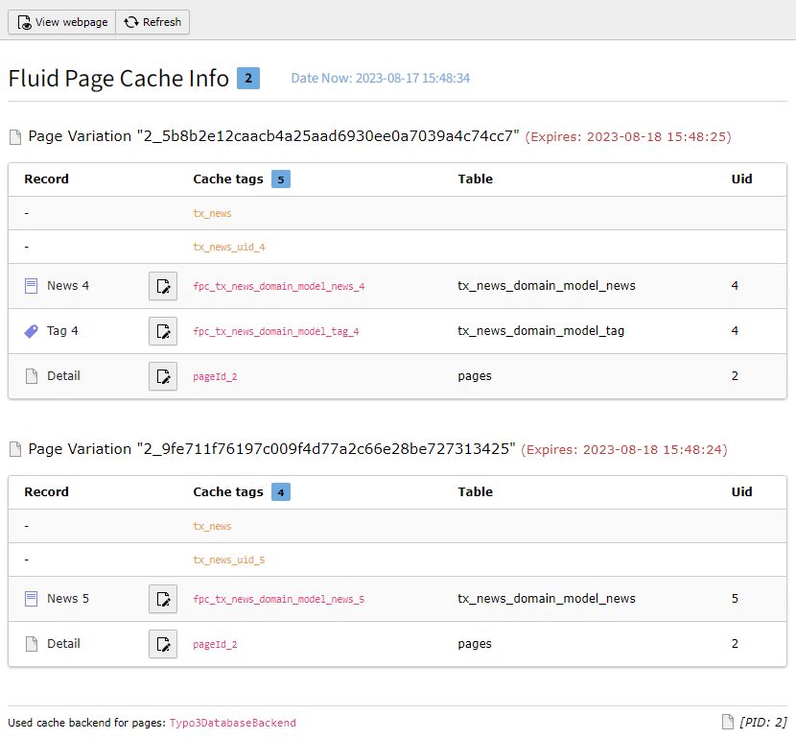The width and height of the screenshot is (796, 739).
Task: Click the Expires 2023-08-18 15:48:25 text
Action: pos(628,137)
